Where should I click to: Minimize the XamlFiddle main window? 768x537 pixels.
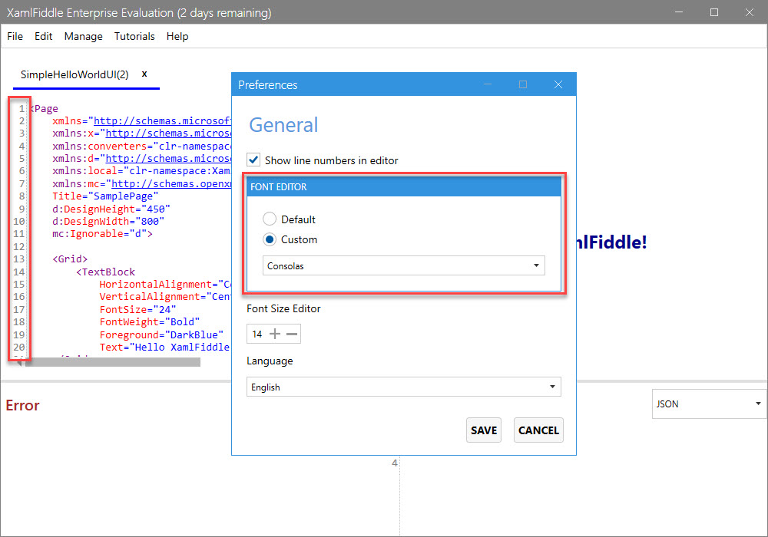[679, 12]
